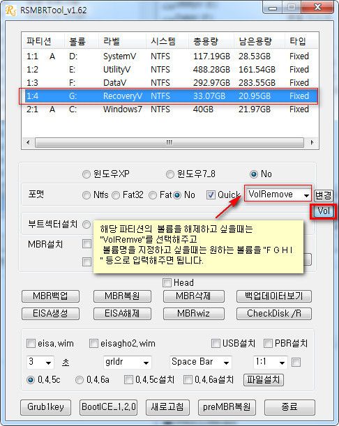Check the eisagho2.wim checkbox
This screenshot has height=426, width=339.
[x=93, y=343]
